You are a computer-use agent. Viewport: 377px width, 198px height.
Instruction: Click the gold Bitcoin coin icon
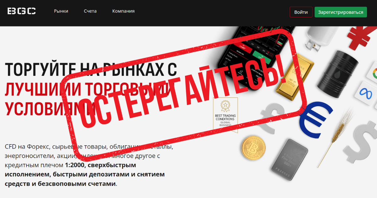(254, 148)
